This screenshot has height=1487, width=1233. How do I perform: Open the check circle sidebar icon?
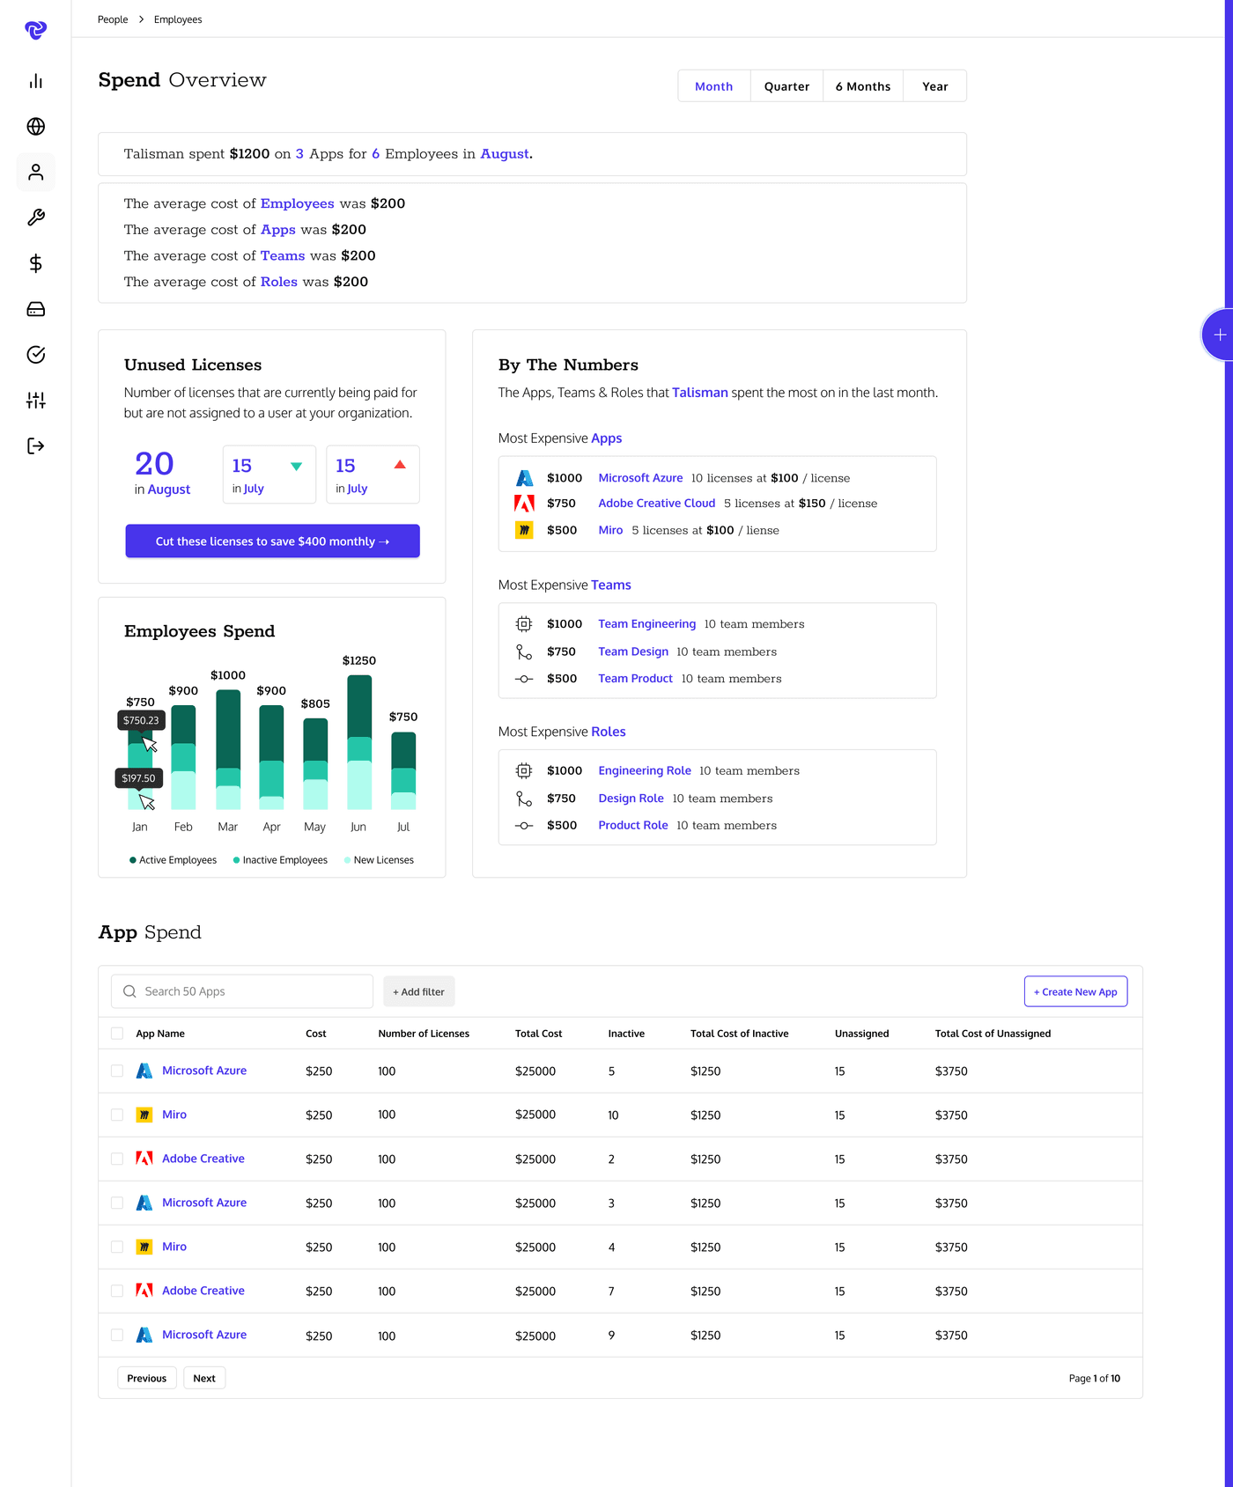pyautogui.click(x=36, y=355)
